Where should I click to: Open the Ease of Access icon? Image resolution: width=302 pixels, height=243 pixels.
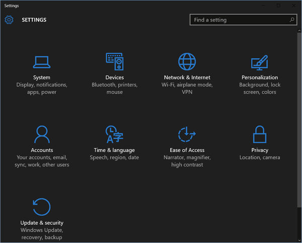point(187,134)
